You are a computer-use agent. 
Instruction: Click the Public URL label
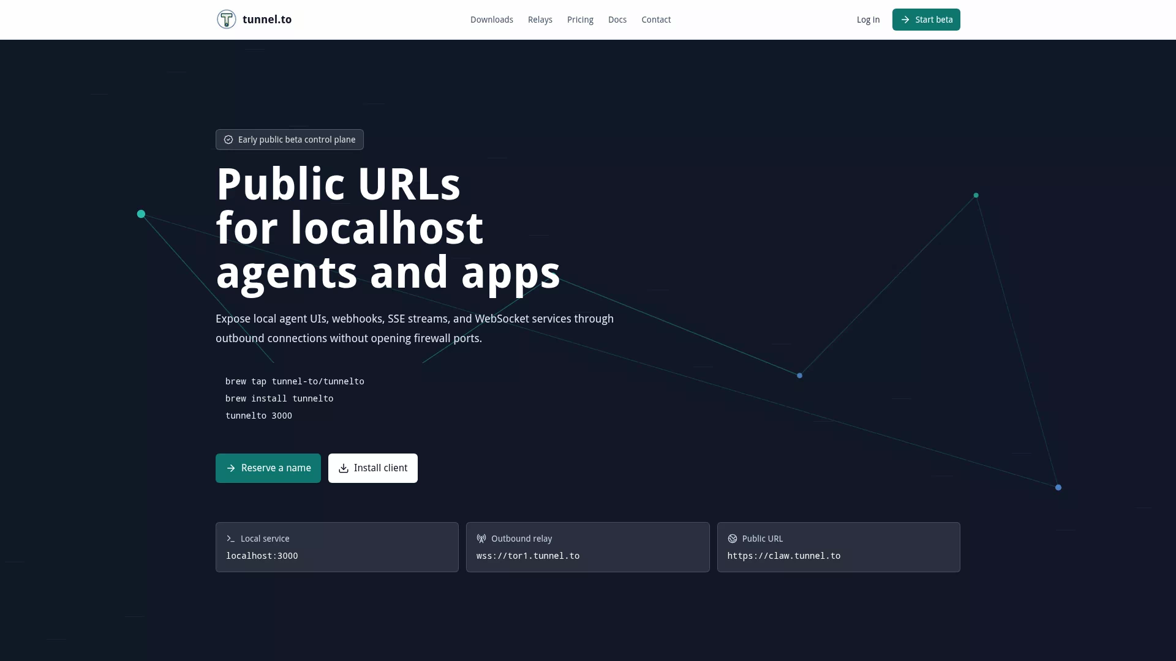coord(763,539)
